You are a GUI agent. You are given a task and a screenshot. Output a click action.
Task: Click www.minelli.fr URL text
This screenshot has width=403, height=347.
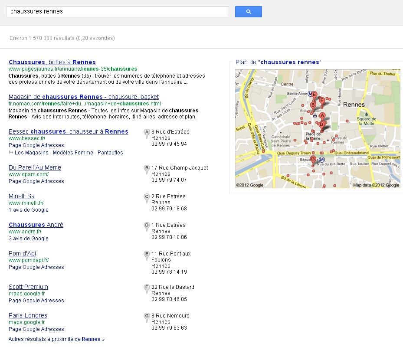pos(26,203)
